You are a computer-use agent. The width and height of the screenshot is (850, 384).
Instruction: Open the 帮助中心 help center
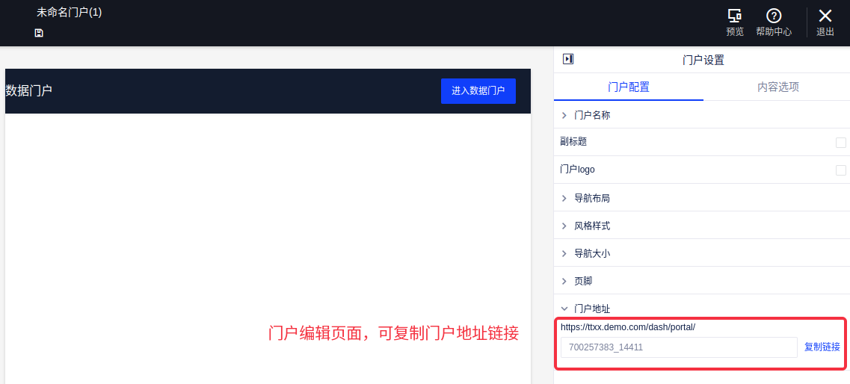point(774,16)
